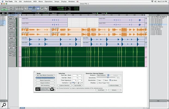
Task: Click the Start Bar input field
Action: pyautogui.click(x=75, y=75)
